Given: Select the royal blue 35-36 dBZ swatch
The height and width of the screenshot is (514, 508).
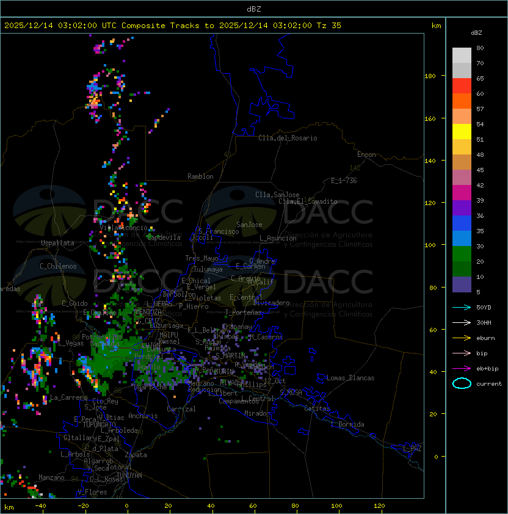Looking at the screenshot, I should (x=462, y=223).
